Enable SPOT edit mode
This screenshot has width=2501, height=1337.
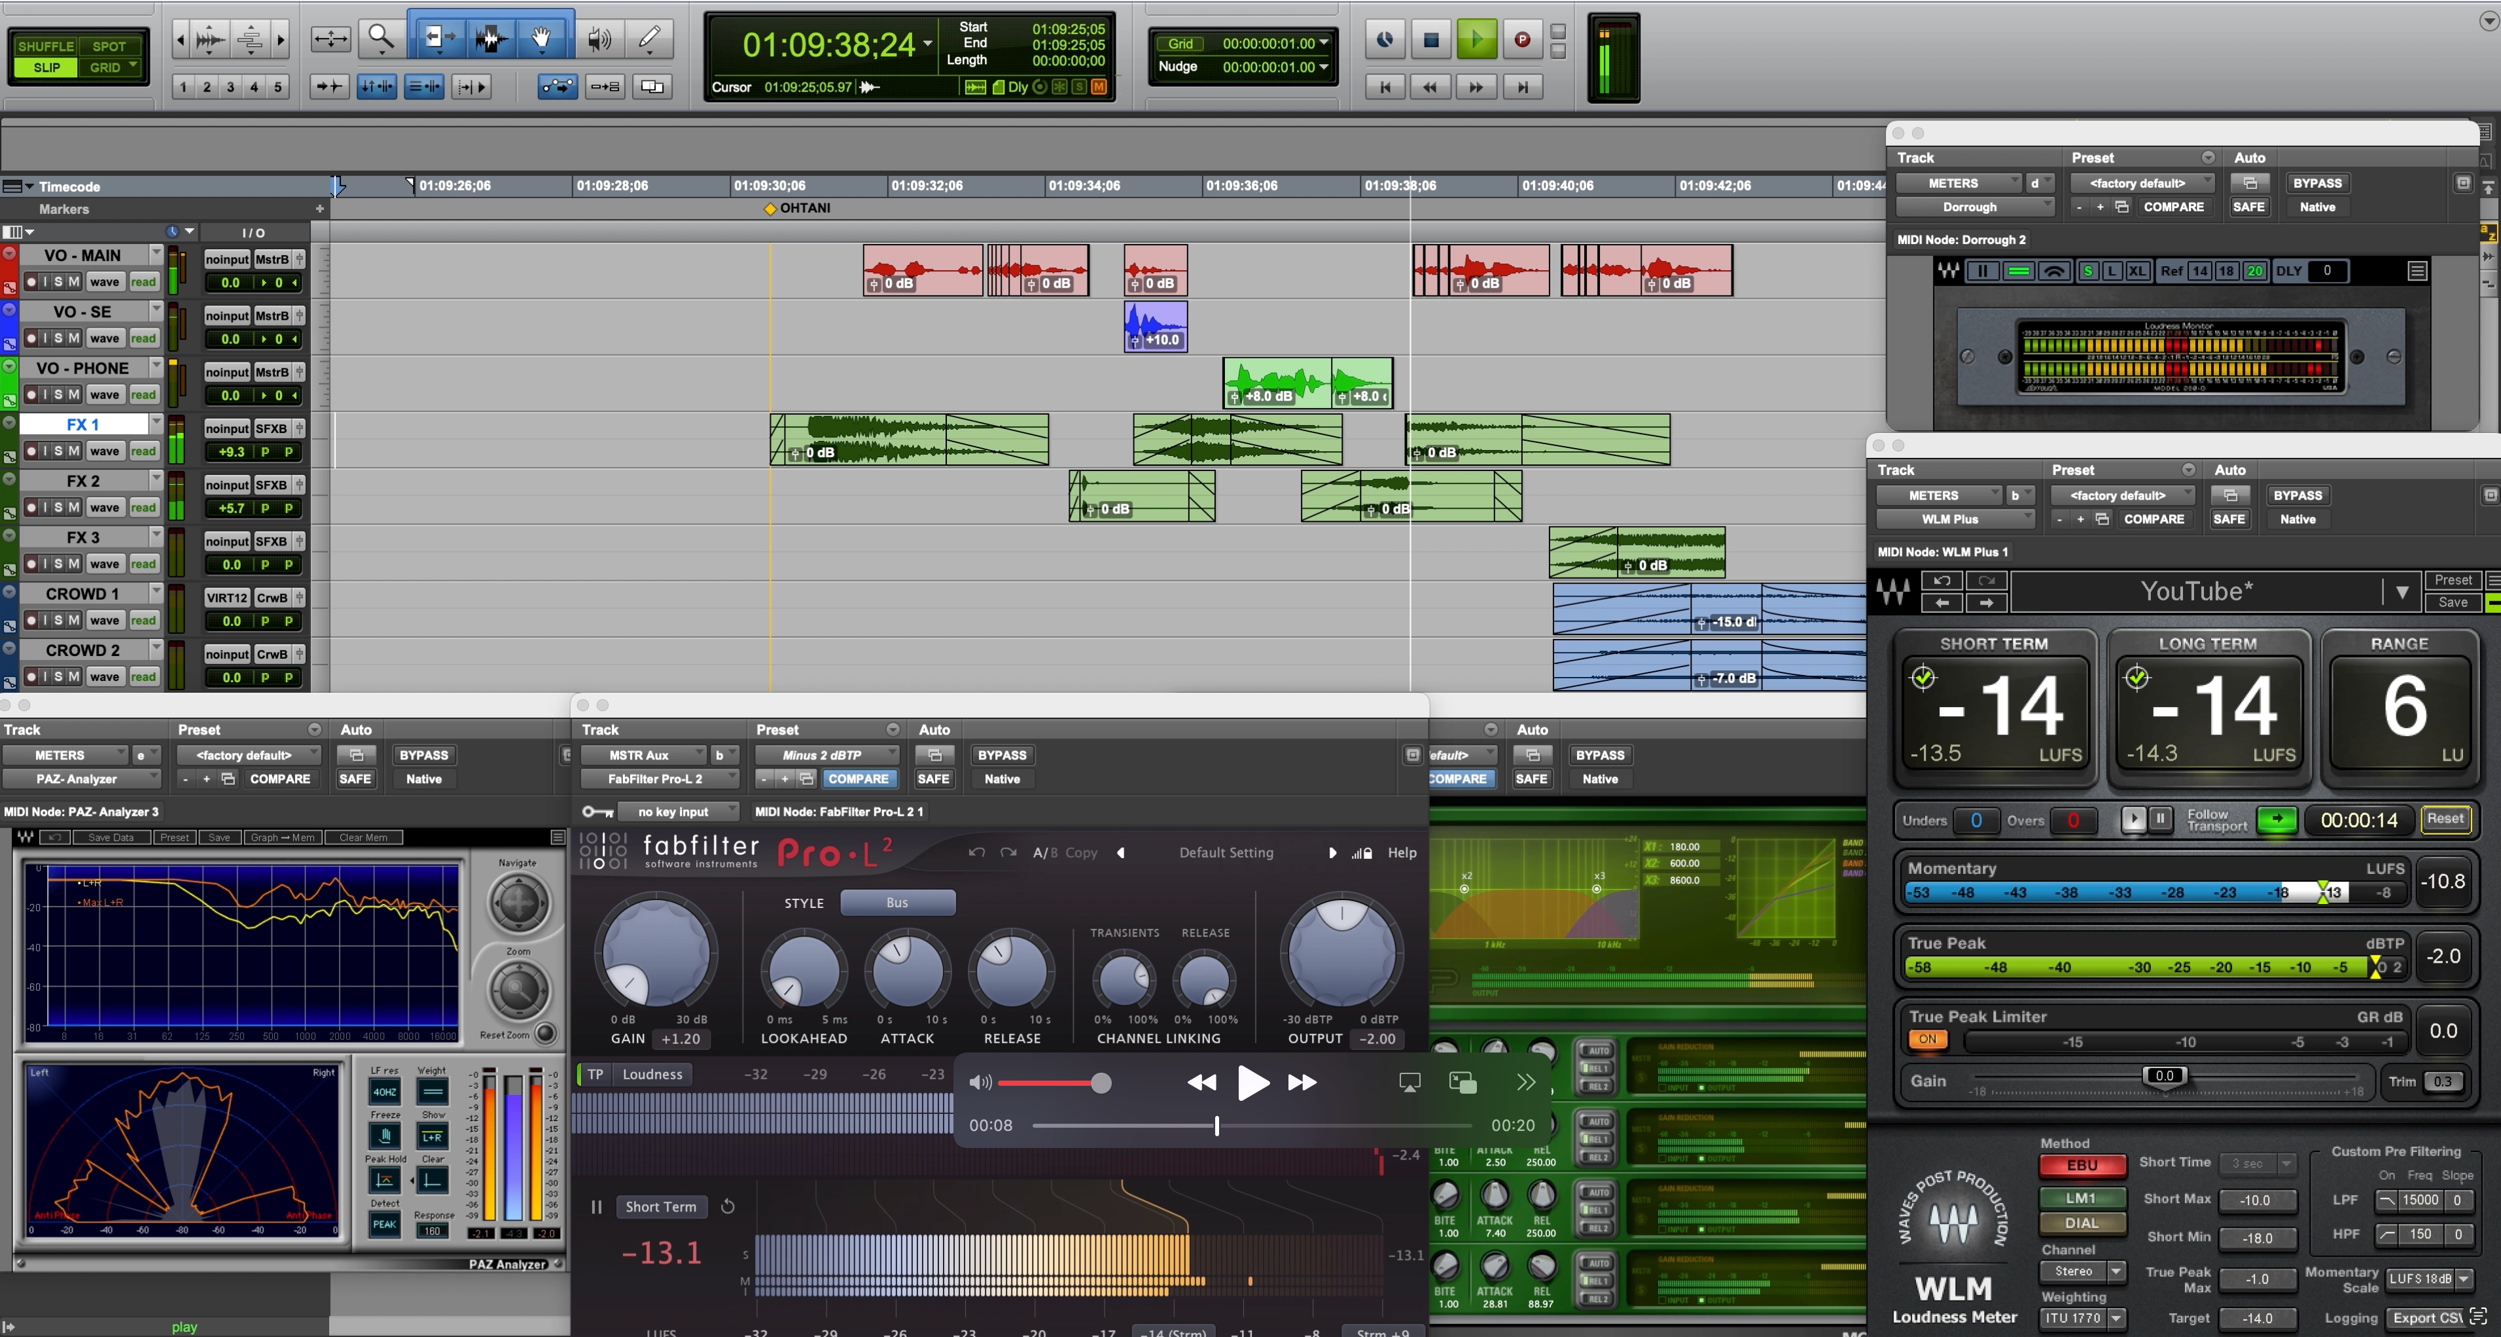pos(109,46)
